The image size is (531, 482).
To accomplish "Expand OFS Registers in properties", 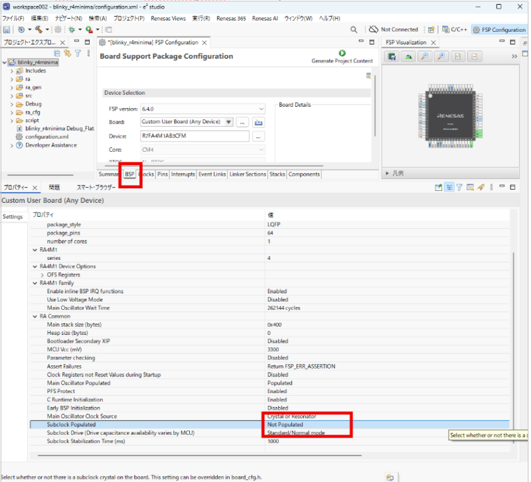I will tap(42, 275).
